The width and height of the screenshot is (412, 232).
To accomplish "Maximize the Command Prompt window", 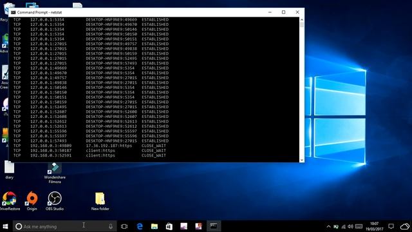I will point(283,12).
